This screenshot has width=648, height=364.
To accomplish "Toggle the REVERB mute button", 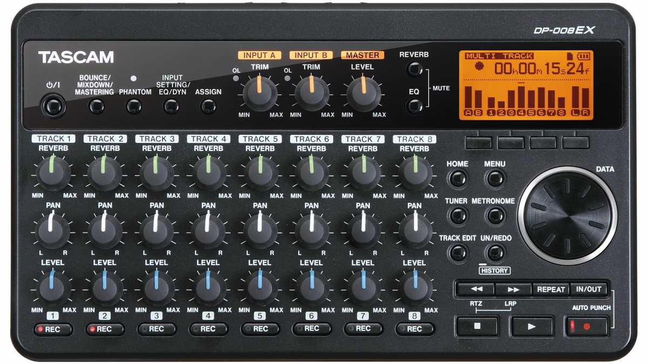I will point(414,70).
